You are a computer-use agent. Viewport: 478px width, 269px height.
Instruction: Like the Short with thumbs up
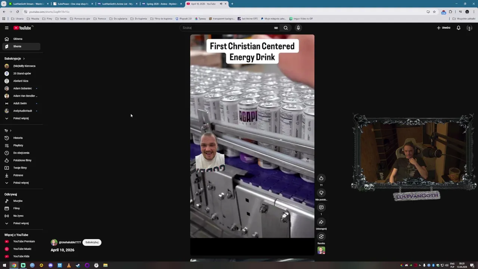click(321, 178)
